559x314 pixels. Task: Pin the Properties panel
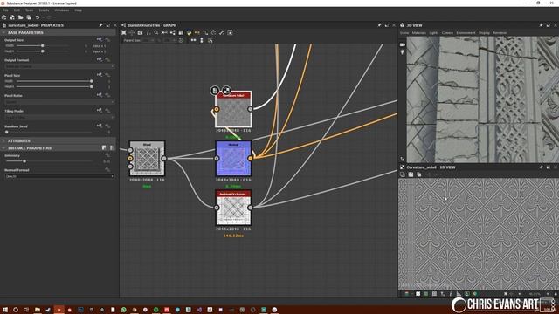pos(100,25)
